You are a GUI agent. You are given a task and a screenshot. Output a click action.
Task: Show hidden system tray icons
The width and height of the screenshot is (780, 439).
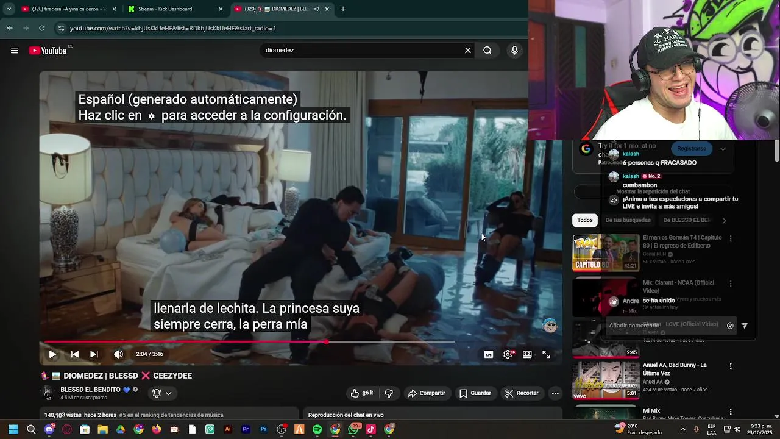coord(683,429)
